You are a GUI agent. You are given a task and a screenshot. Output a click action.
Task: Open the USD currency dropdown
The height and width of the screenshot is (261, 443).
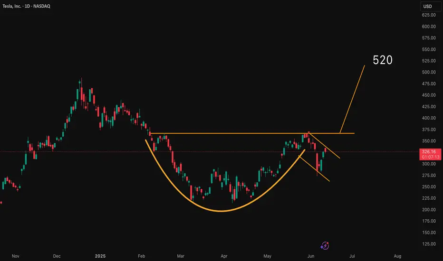click(x=431, y=6)
